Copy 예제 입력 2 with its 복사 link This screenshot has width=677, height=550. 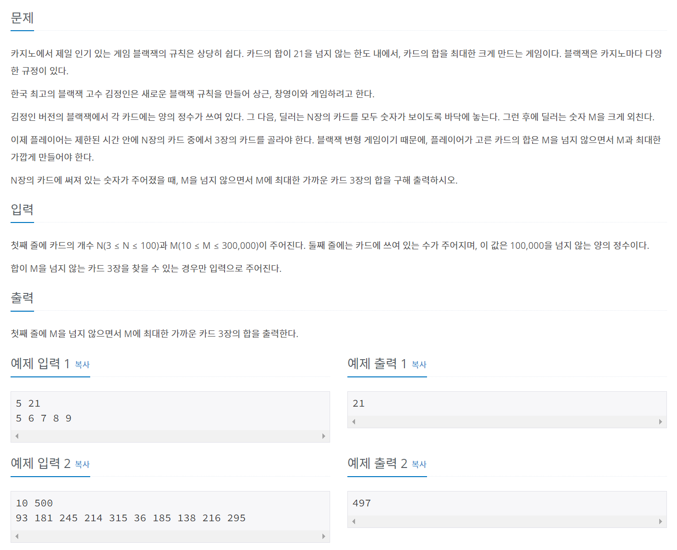click(x=82, y=464)
